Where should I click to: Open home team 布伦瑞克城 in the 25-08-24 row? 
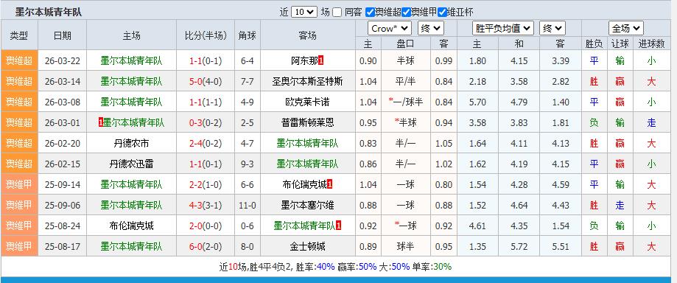pyautogui.click(x=131, y=226)
